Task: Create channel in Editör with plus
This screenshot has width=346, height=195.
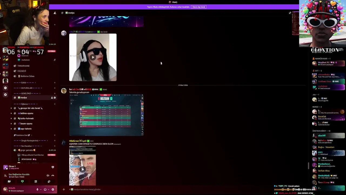Action: (55, 83)
